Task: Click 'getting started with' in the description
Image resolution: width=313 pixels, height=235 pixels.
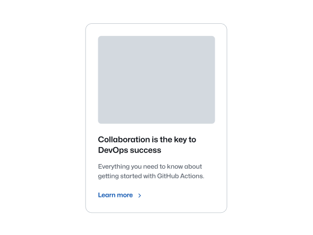Action: tap(127, 176)
